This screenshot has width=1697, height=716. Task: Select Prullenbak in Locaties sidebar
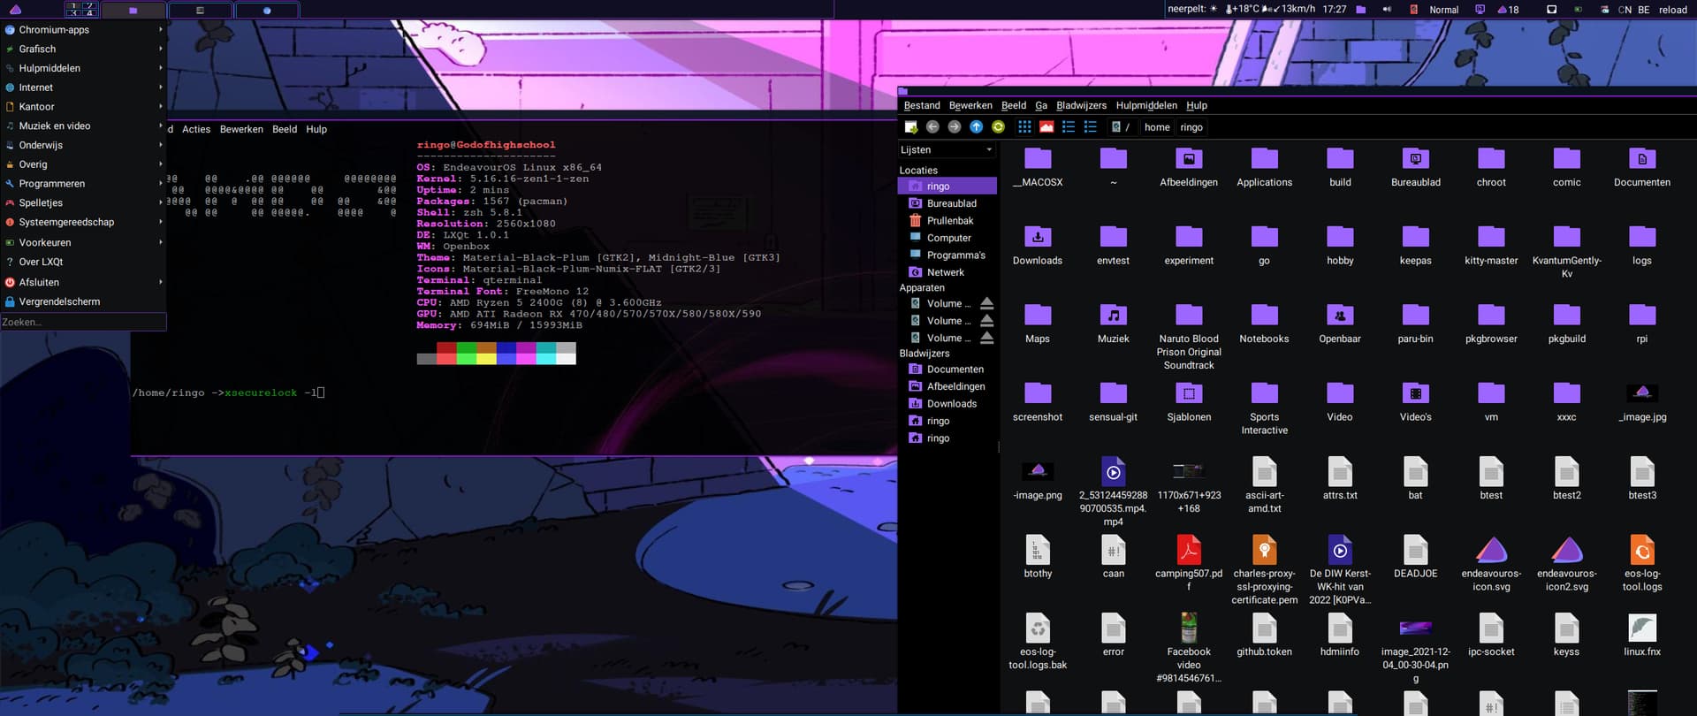(947, 221)
